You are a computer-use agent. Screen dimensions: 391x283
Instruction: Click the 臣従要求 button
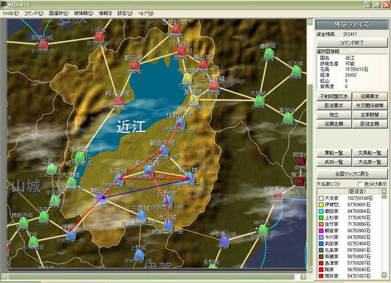(x=334, y=106)
